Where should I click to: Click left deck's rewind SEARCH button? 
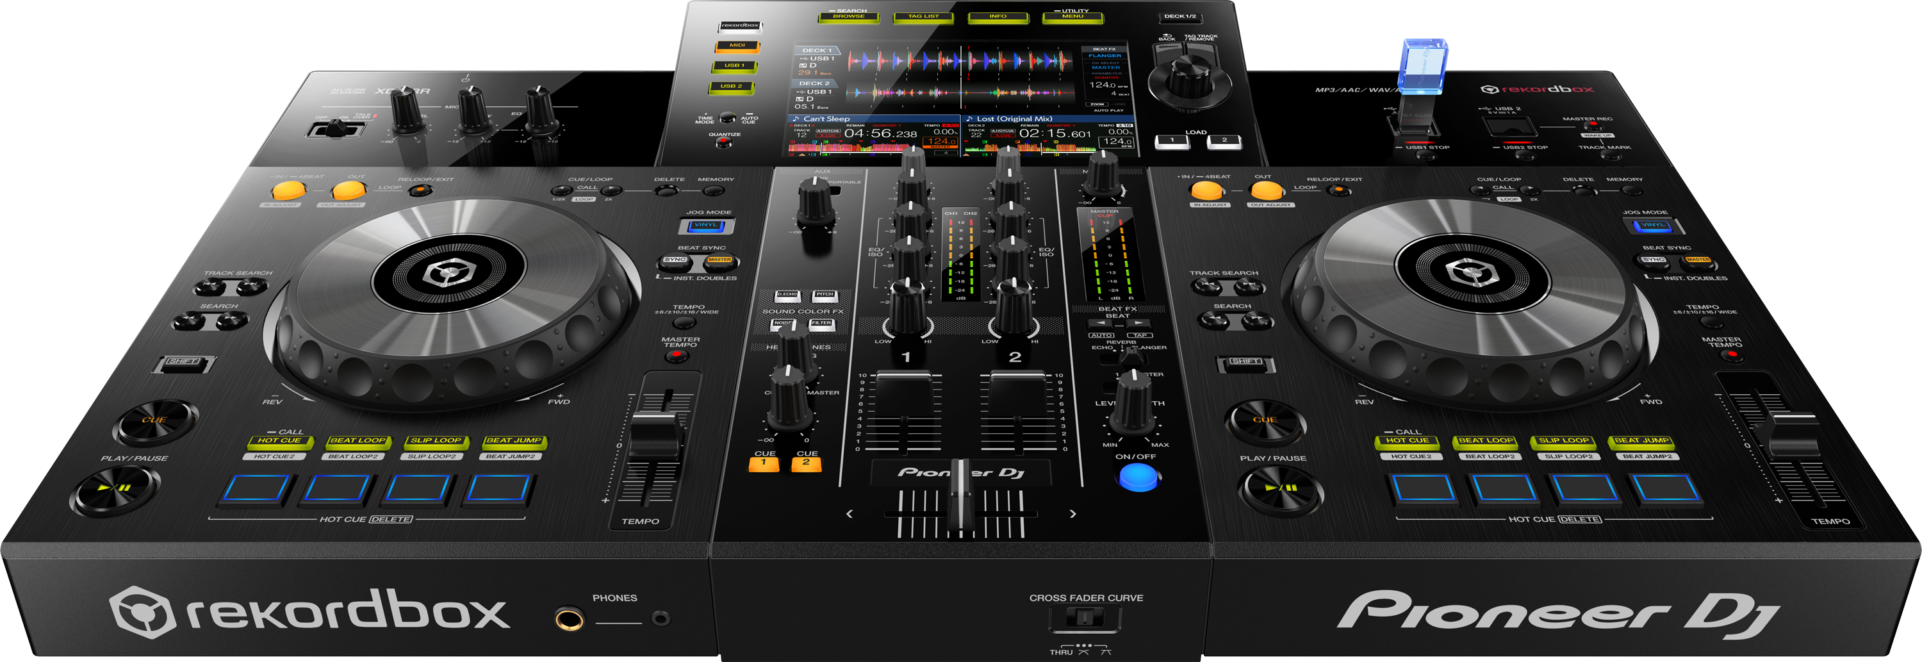[x=188, y=322]
